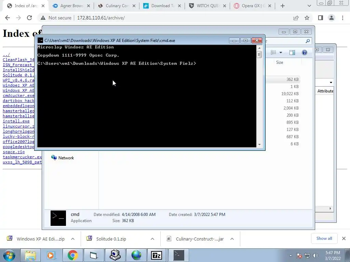
Task: Expand options for Windows XP AE zip download
Action: (73, 239)
